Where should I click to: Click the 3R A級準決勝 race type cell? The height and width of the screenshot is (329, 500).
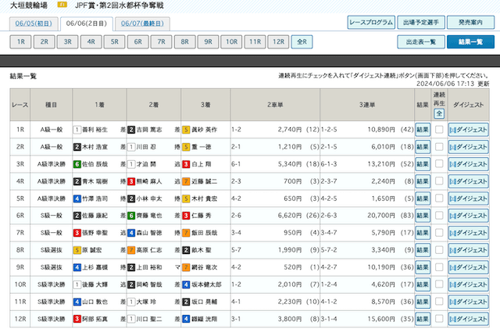click(x=51, y=164)
